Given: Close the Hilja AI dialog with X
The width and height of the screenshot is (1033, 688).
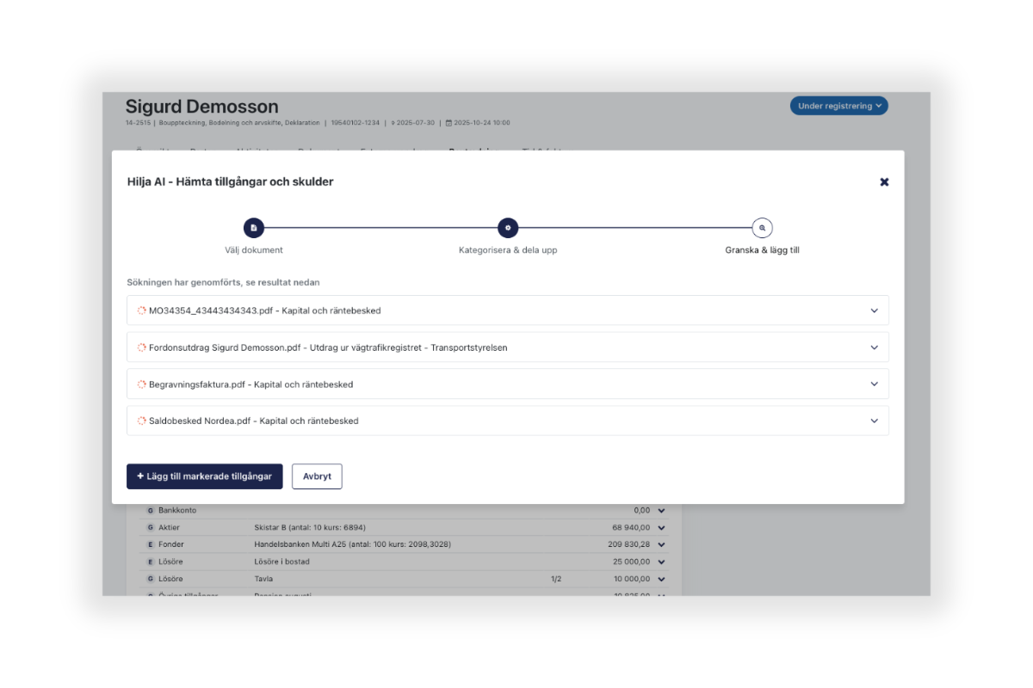Looking at the screenshot, I should pyautogui.click(x=884, y=182).
